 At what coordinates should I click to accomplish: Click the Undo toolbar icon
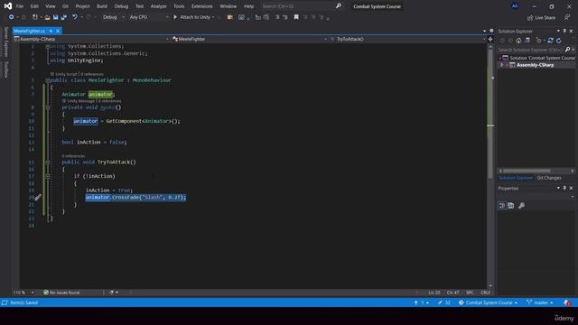pos(75,17)
